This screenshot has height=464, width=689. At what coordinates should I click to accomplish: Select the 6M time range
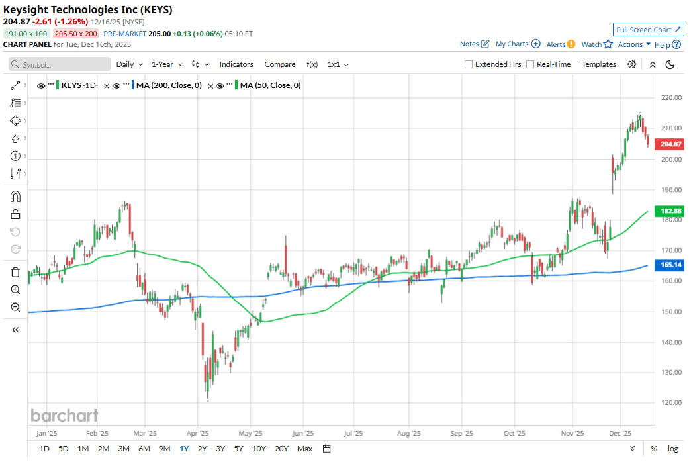click(144, 449)
